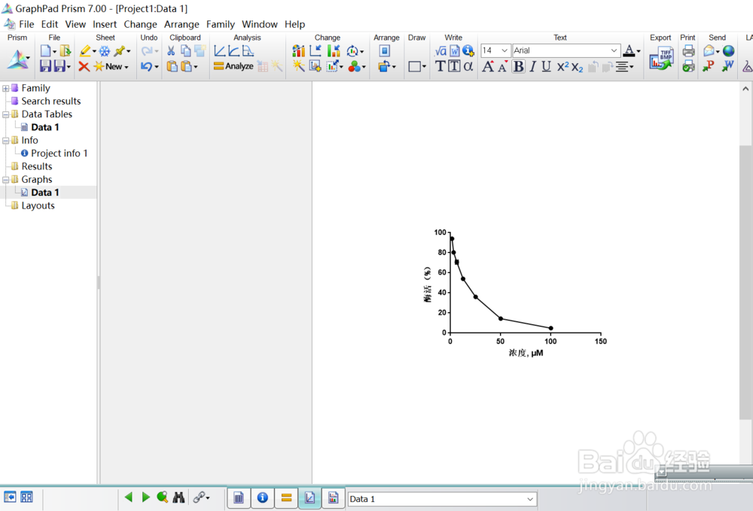This screenshot has height=511, width=753.
Task: Click the superscript X² icon
Action: [562, 66]
